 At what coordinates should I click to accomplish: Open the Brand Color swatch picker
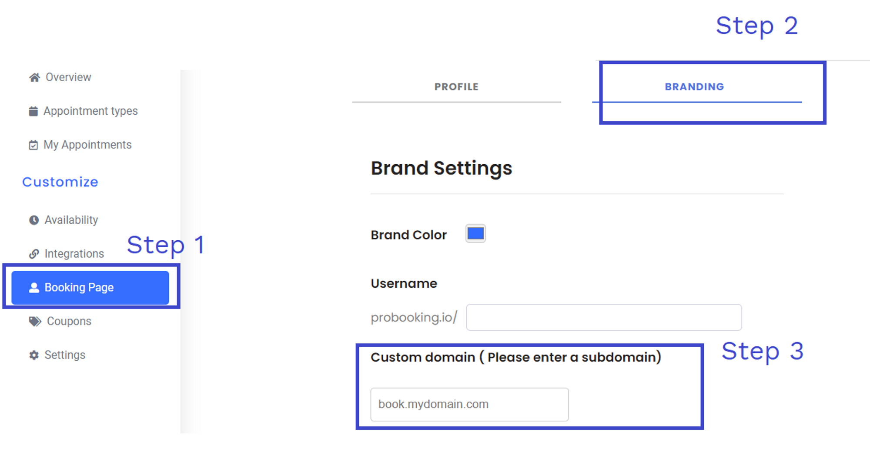(x=475, y=233)
